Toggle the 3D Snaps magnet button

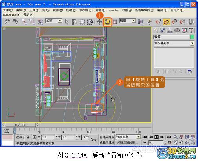(158, 22)
